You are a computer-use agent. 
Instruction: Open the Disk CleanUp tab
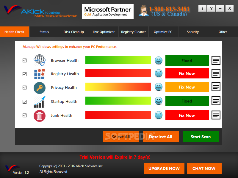[74, 32]
